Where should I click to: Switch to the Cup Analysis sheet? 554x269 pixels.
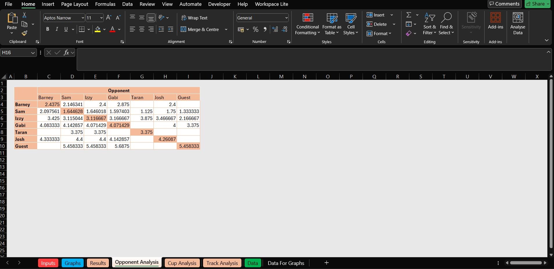tap(182, 263)
